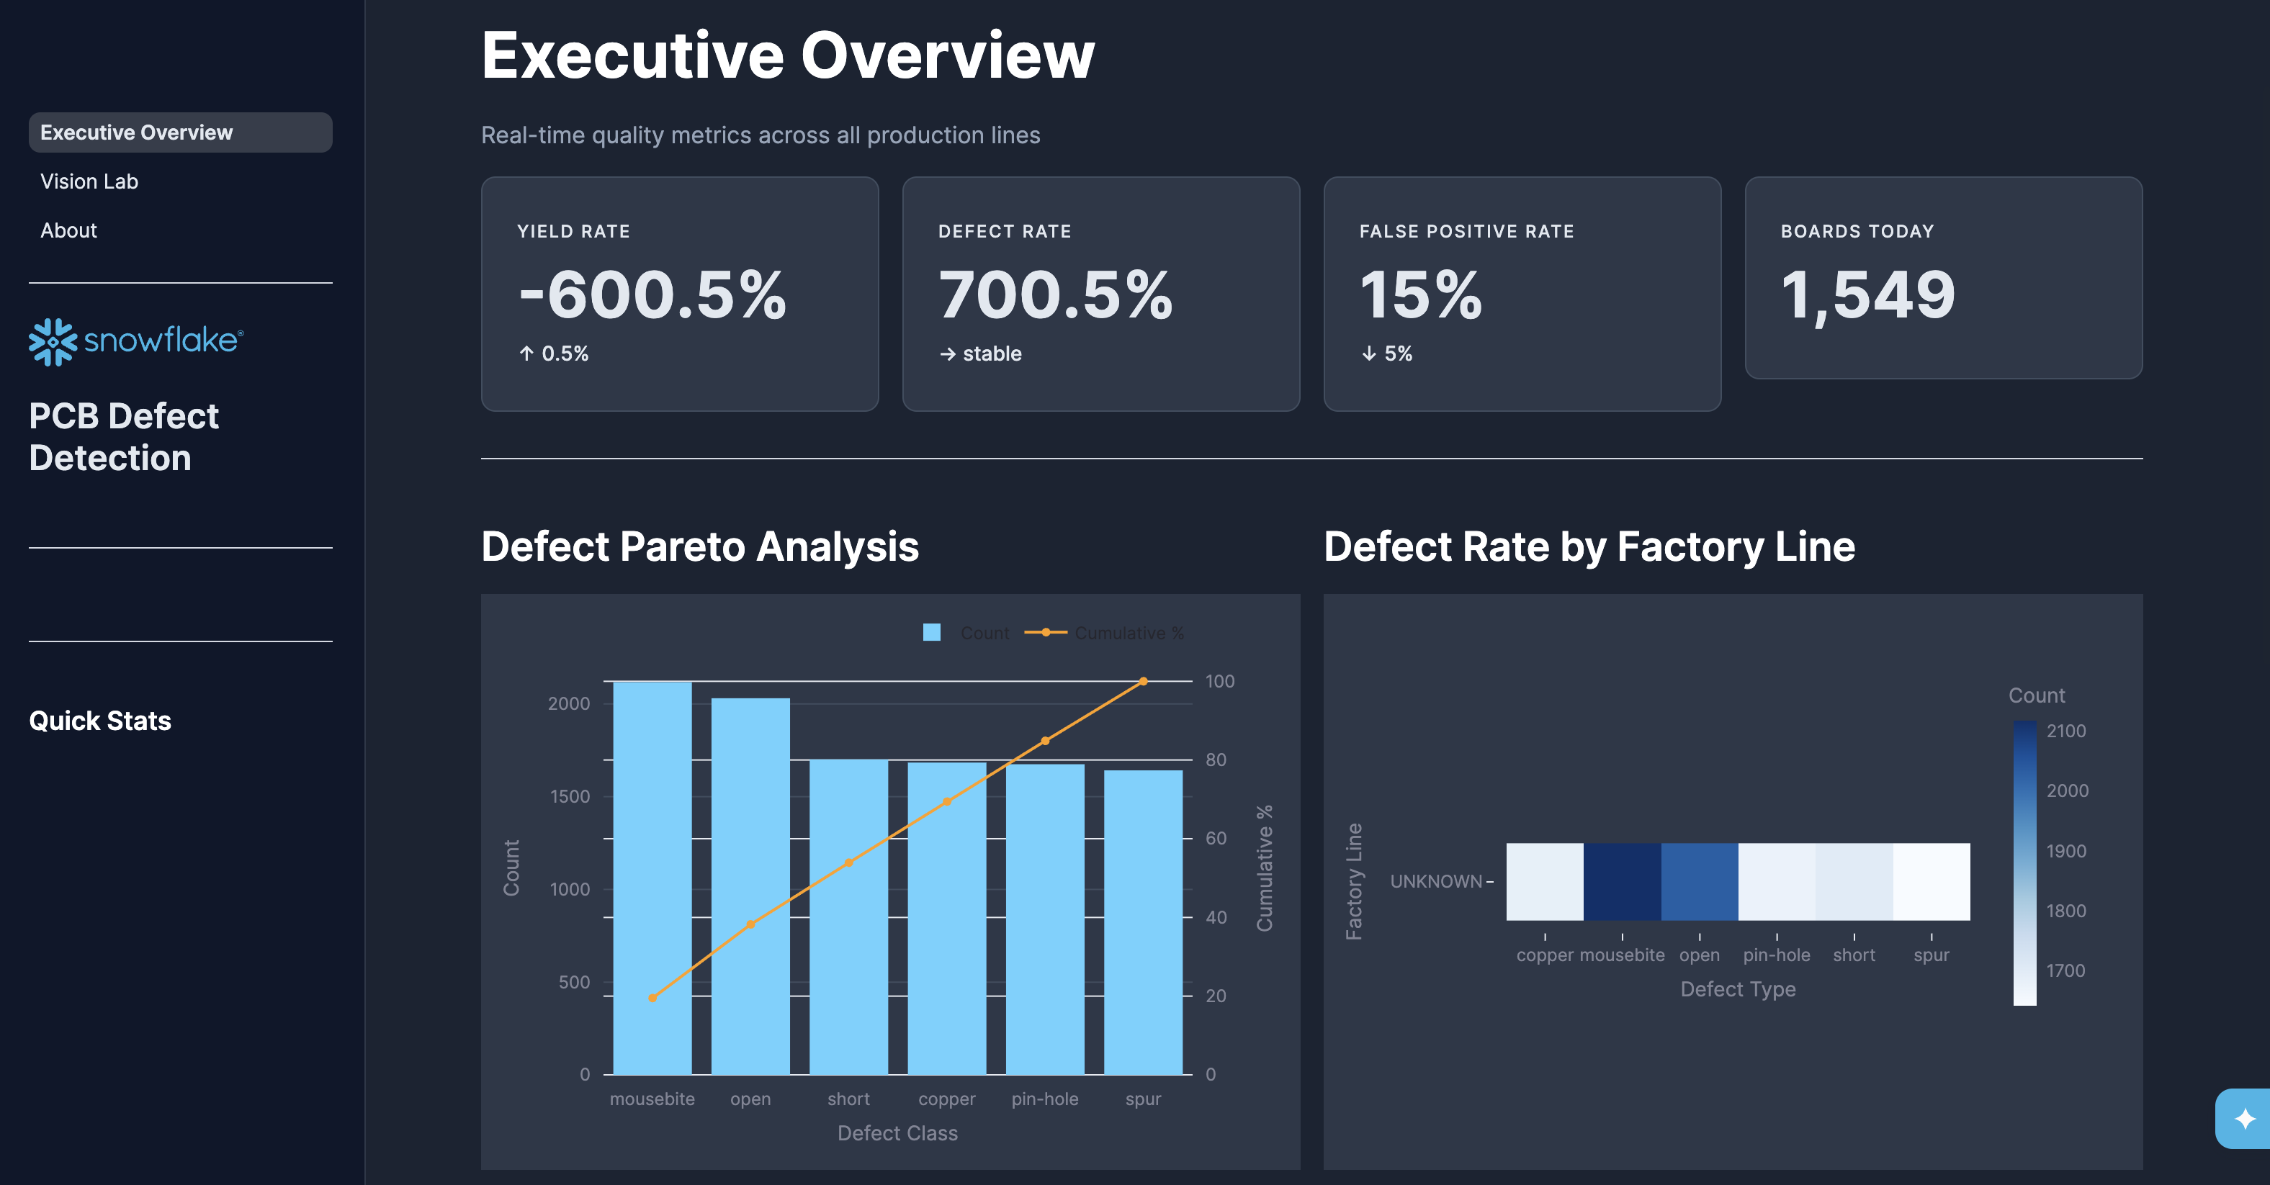Image resolution: width=2270 pixels, height=1185 pixels.
Task: Click the Defect Pareto Analysis heading
Action: point(700,546)
